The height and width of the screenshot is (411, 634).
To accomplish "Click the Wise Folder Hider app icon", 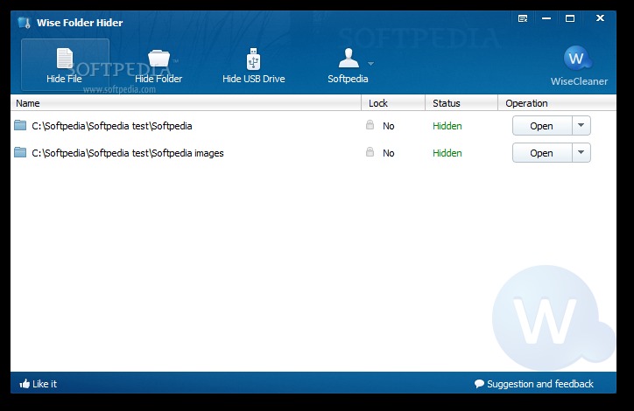I will [x=25, y=23].
